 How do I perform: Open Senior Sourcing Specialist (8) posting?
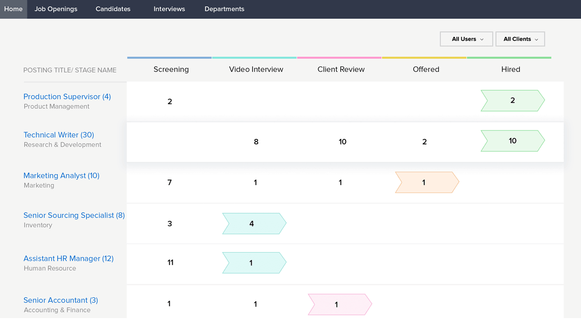[74, 215]
